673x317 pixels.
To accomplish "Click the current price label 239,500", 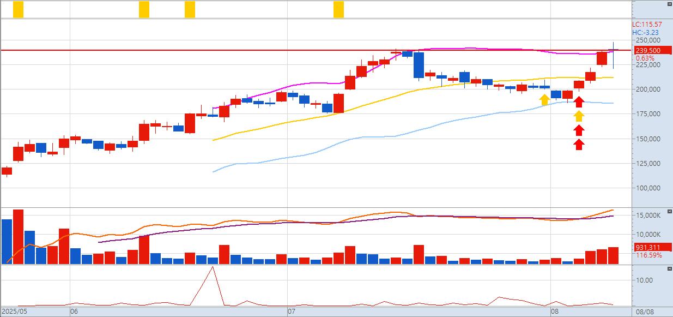I will (648, 51).
